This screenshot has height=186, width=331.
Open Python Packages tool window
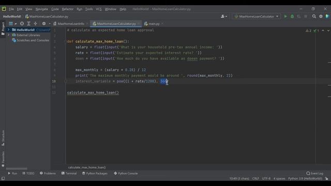pos(95,174)
